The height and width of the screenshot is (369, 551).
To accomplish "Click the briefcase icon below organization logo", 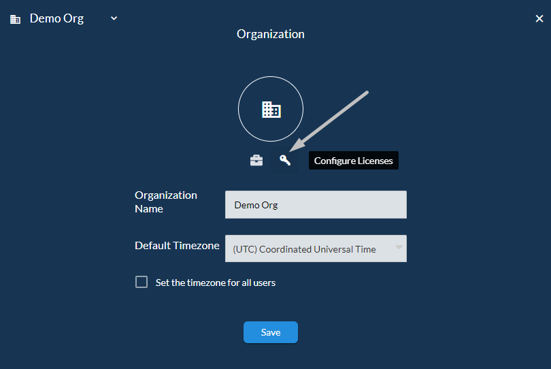I will [256, 161].
